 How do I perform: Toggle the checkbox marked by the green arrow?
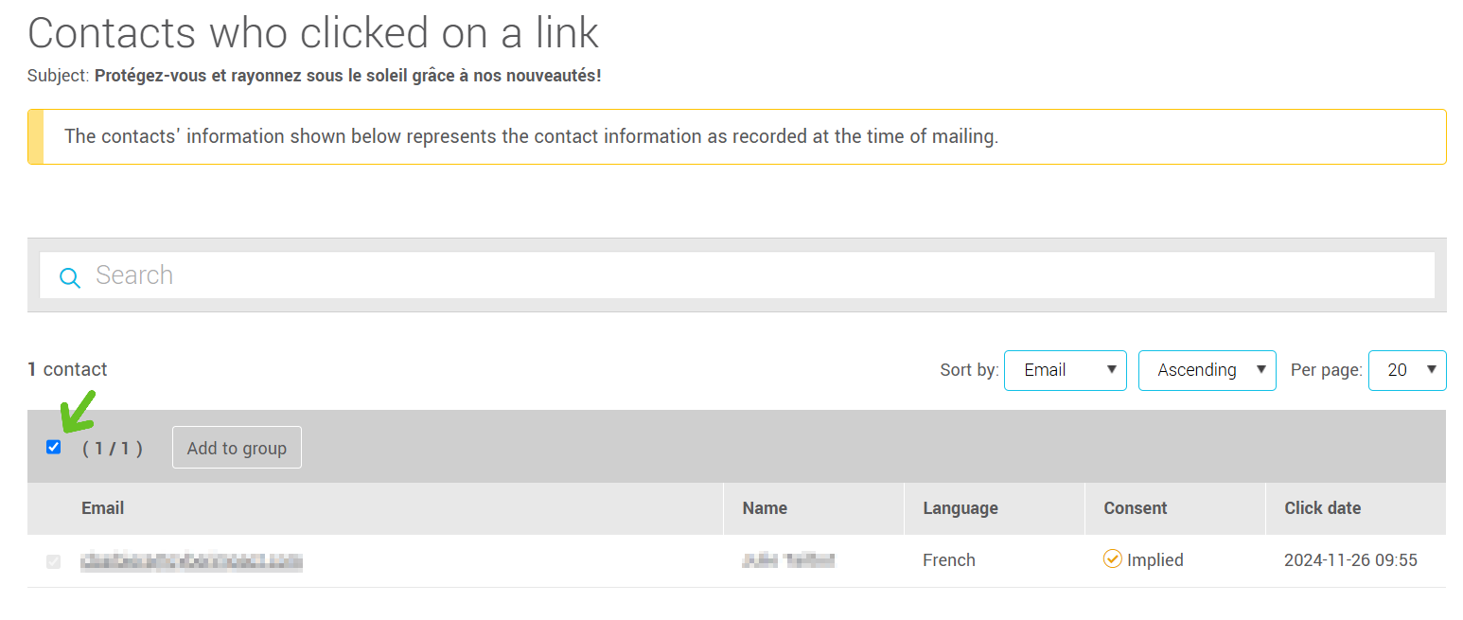[x=53, y=446]
